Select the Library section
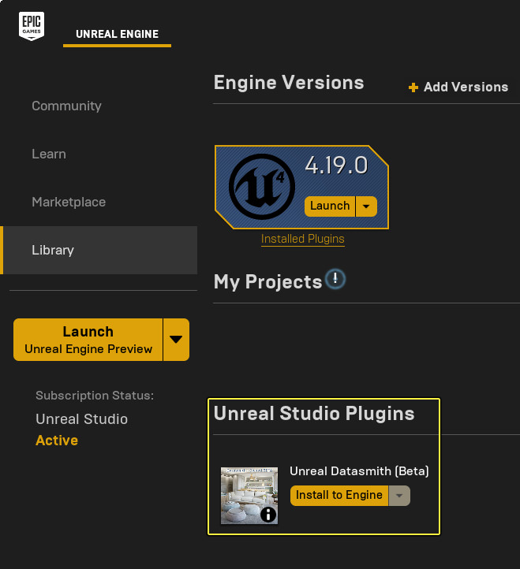 click(x=99, y=250)
